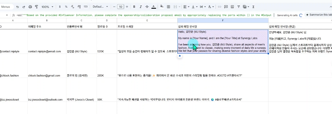Open the name box dropdown arrow
Image resolution: width=332 pixels, height=114 pixels.
pos(7,15)
